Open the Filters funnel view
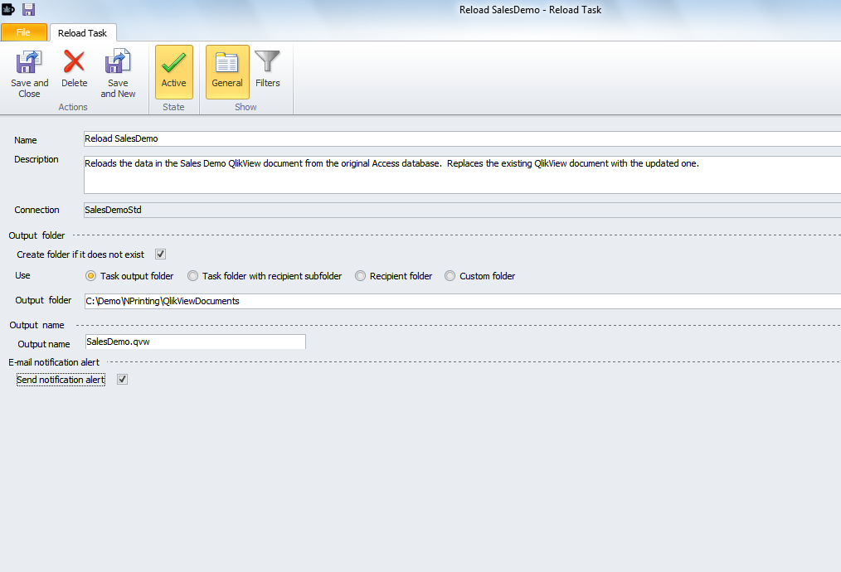The image size is (841, 572). pyautogui.click(x=267, y=68)
